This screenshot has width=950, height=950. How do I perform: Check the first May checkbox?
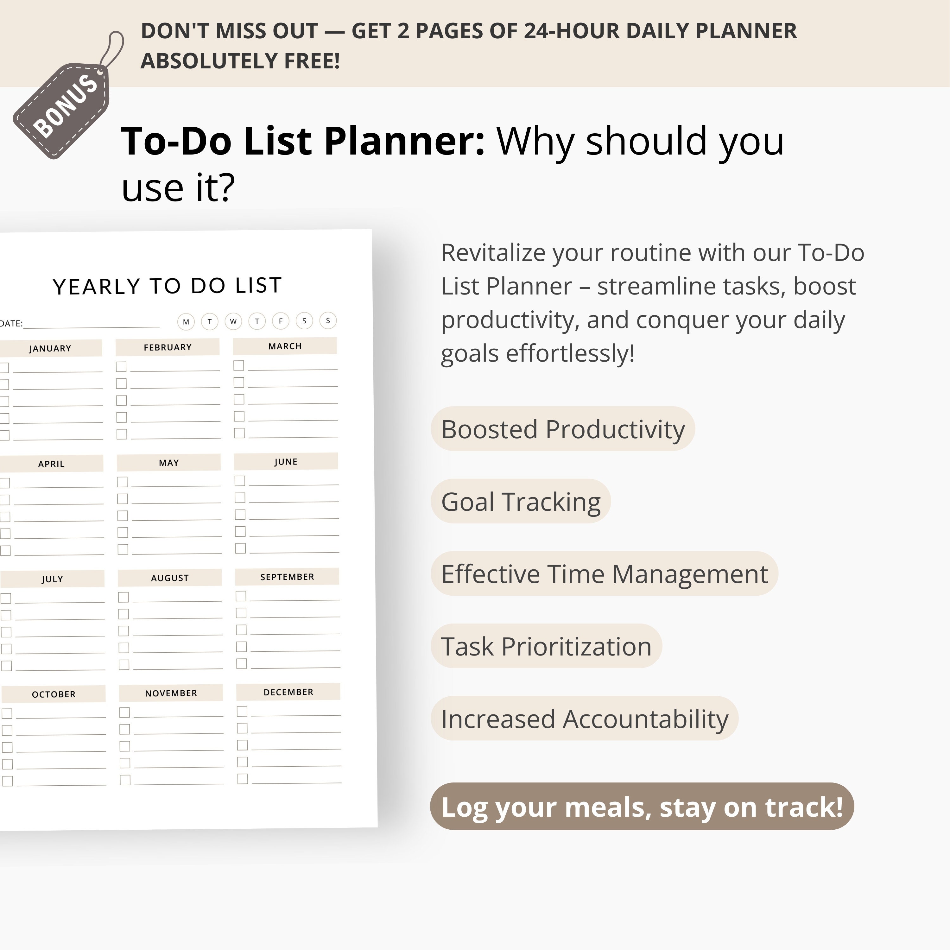[122, 482]
